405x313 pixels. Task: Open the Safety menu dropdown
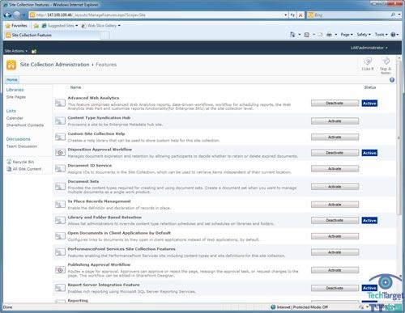364,35
